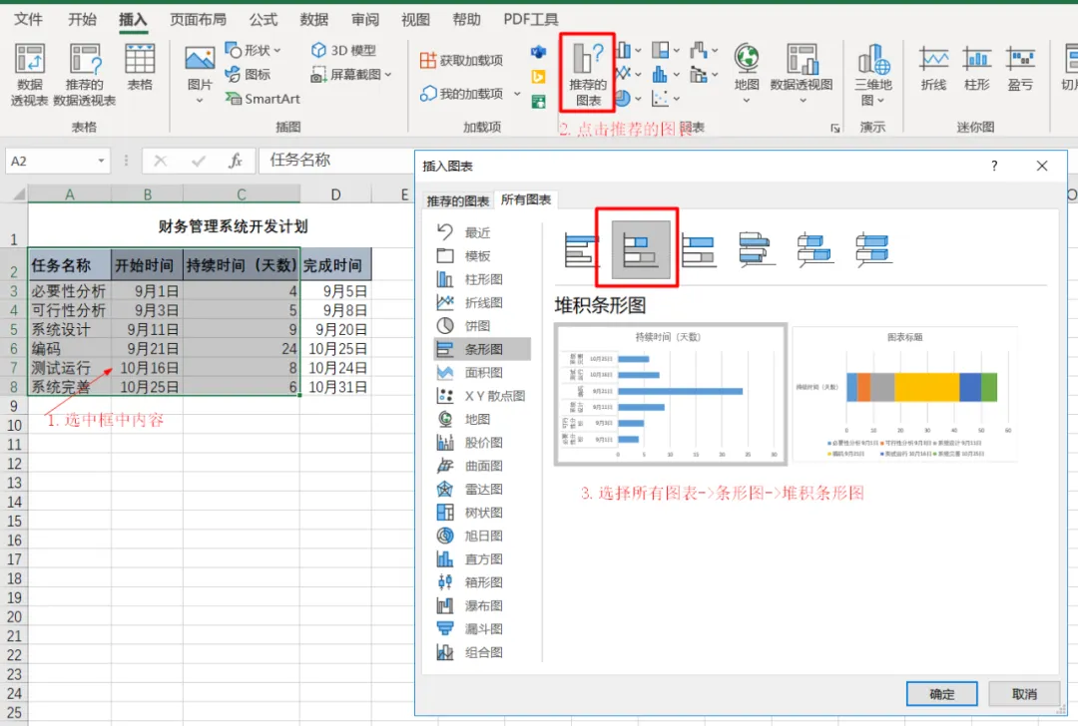
Task: Open the Pictures (图片) insert menu
Action: click(x=200, y=74)
